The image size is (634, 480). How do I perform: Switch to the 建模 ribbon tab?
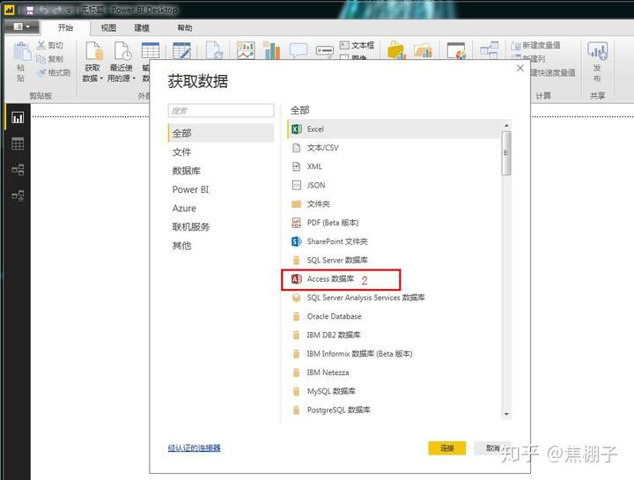[x=142, y=27]
